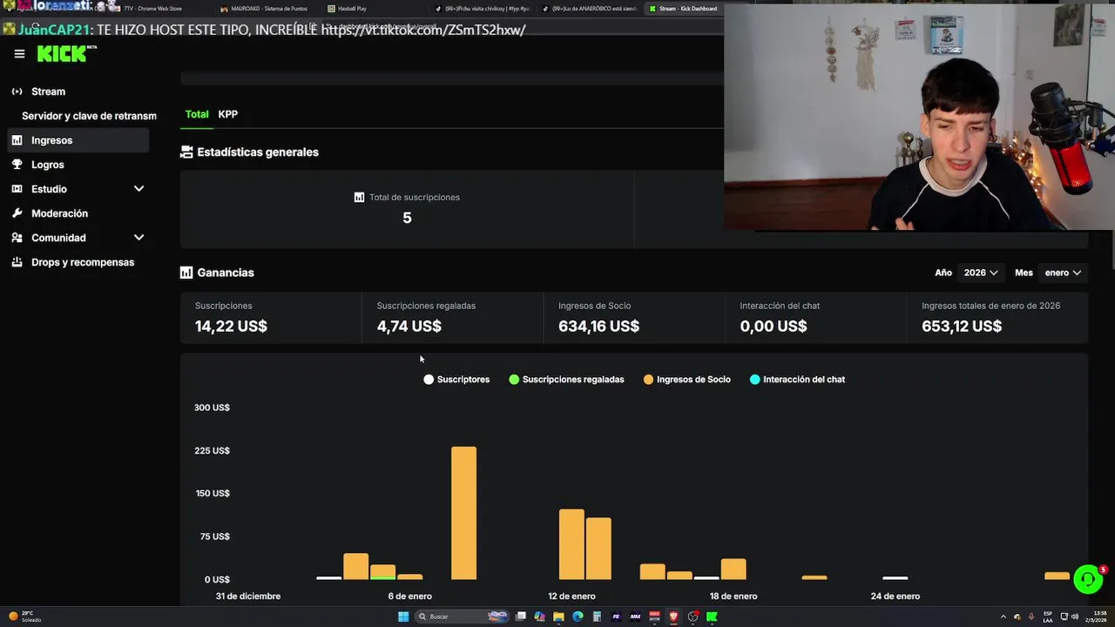1115x627 pixels.
Task: Open Servidor y clave de retransmisión
Action: coord(89,116)
